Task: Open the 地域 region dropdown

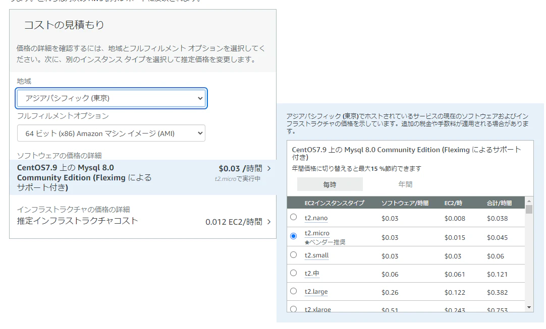Action: pos(111,98)
